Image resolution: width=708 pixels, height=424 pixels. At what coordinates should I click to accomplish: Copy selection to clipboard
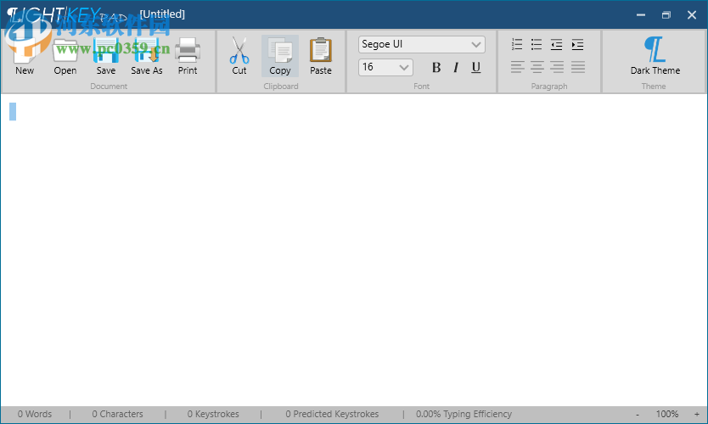point(280,56)
